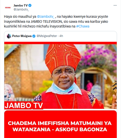This screenshot has width=121, height=138.
Task: Click the red CHADEMA headline banner
Action: [60, 124]
